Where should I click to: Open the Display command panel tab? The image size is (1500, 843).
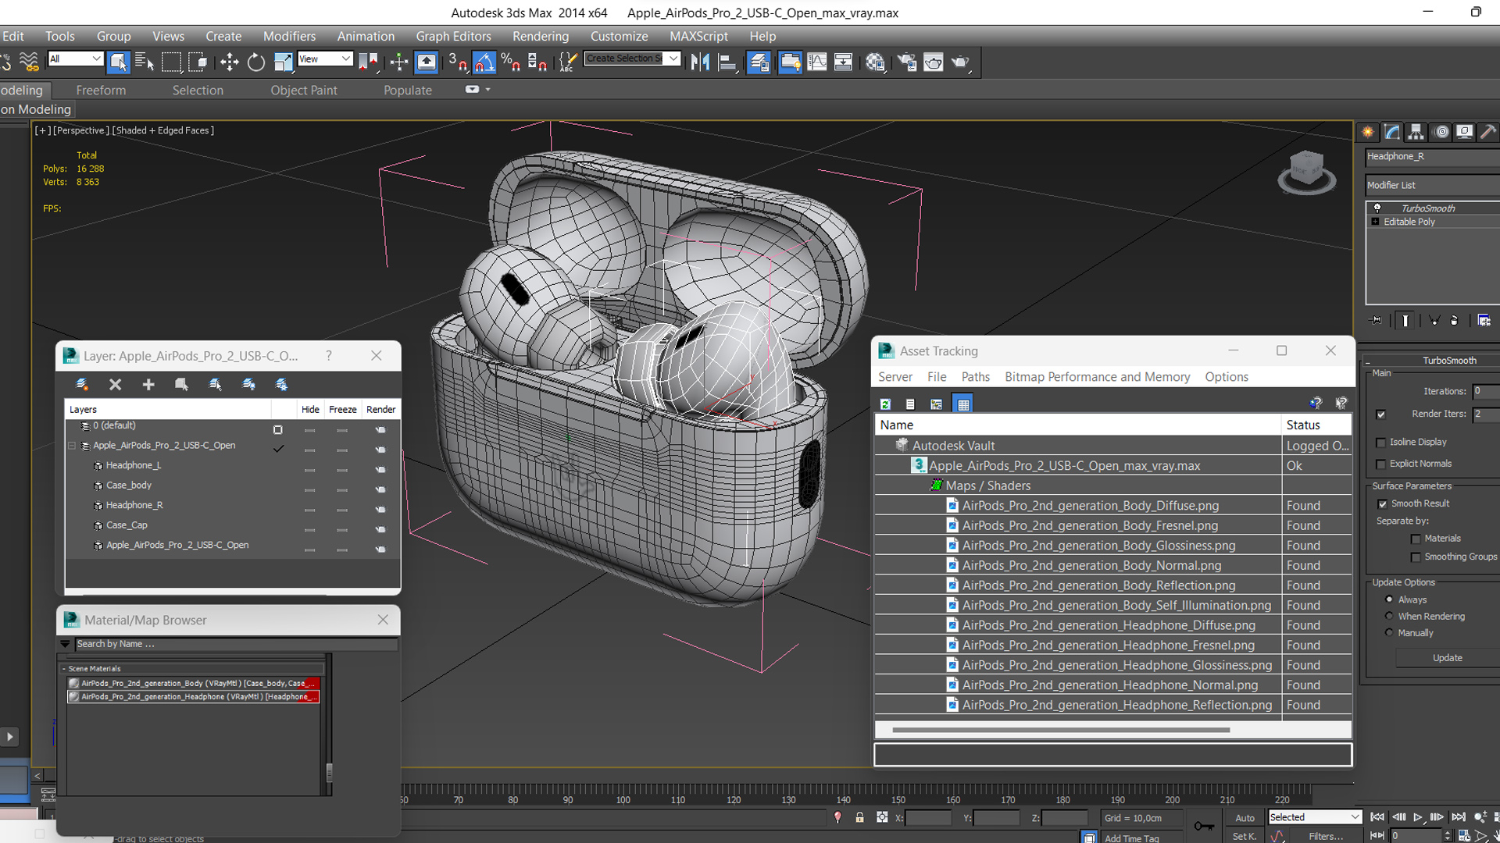coord(1465,132)
